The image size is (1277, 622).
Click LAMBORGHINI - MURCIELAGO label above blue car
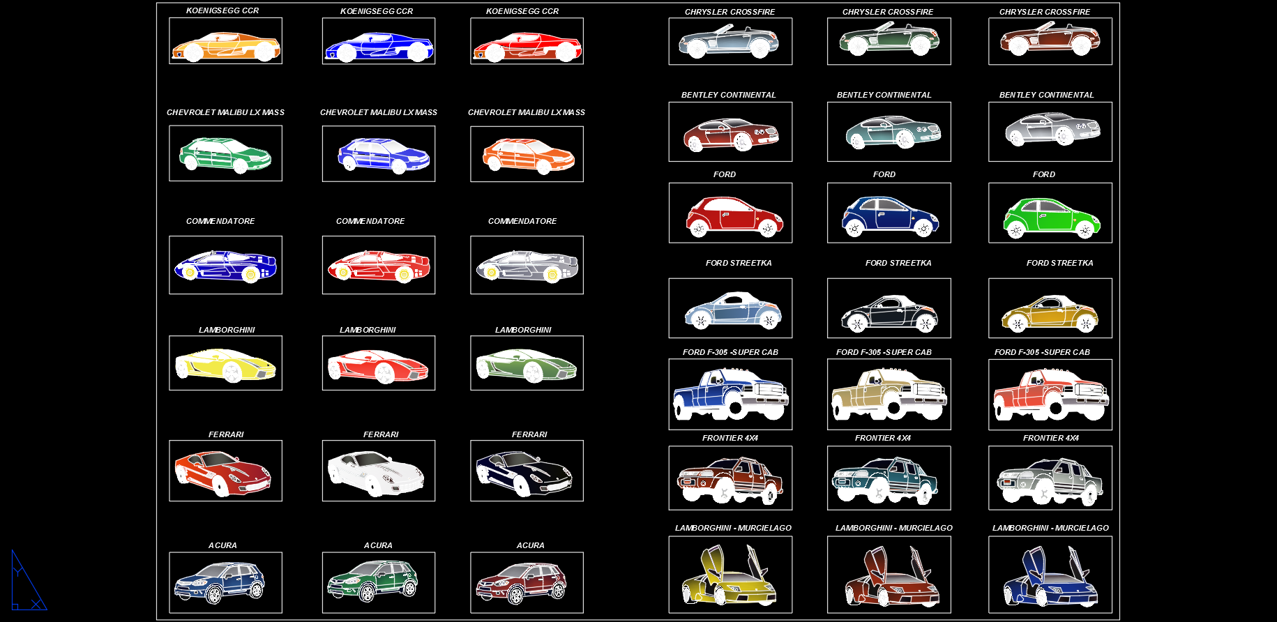click(1051, 528)
